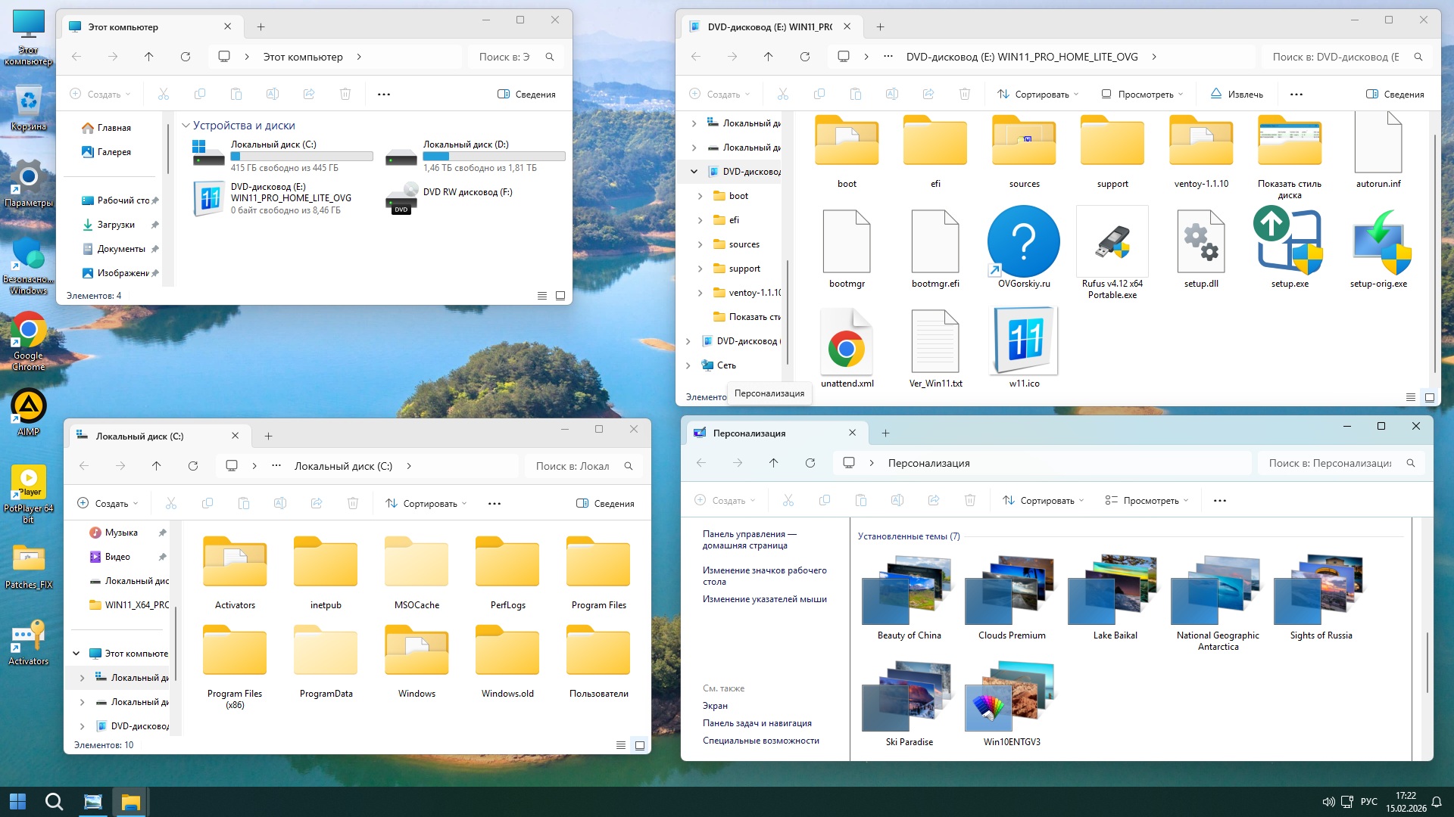
Task: Open new tab in Локальный диск (C:) window
Action: (268, 436)
